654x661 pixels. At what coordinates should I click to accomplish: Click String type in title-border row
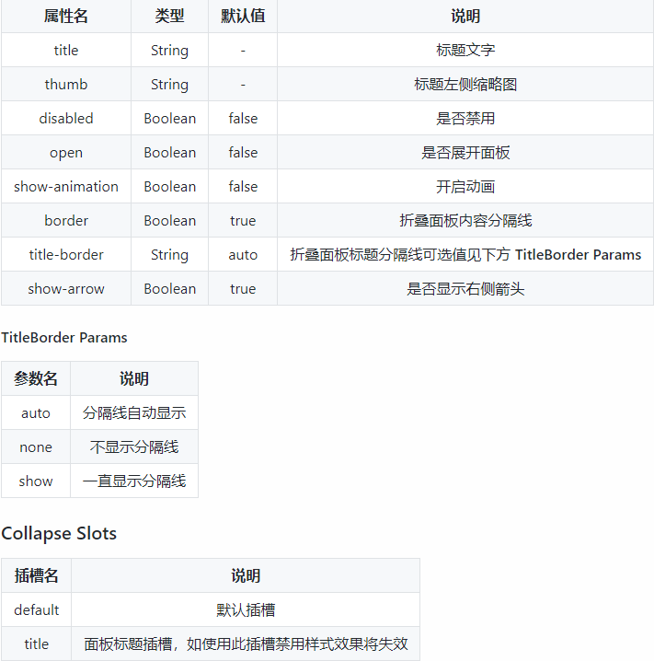(170, 255)
